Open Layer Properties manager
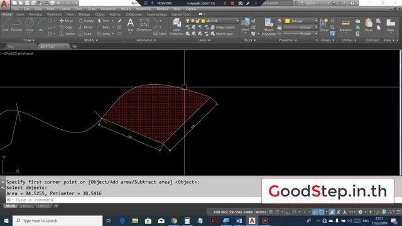The height and width of the screenshot is (226, 402). point(177,26)
